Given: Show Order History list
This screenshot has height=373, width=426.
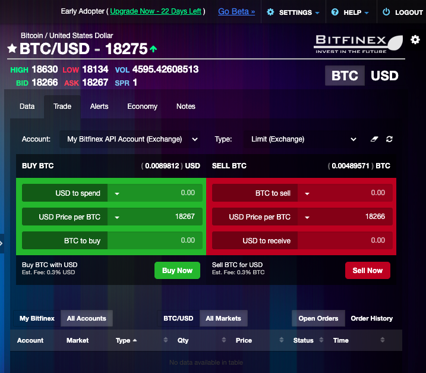Looking at the screenshot, I should coord(372,318).
